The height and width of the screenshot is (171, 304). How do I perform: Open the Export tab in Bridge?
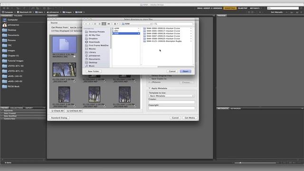click(29, 108)
